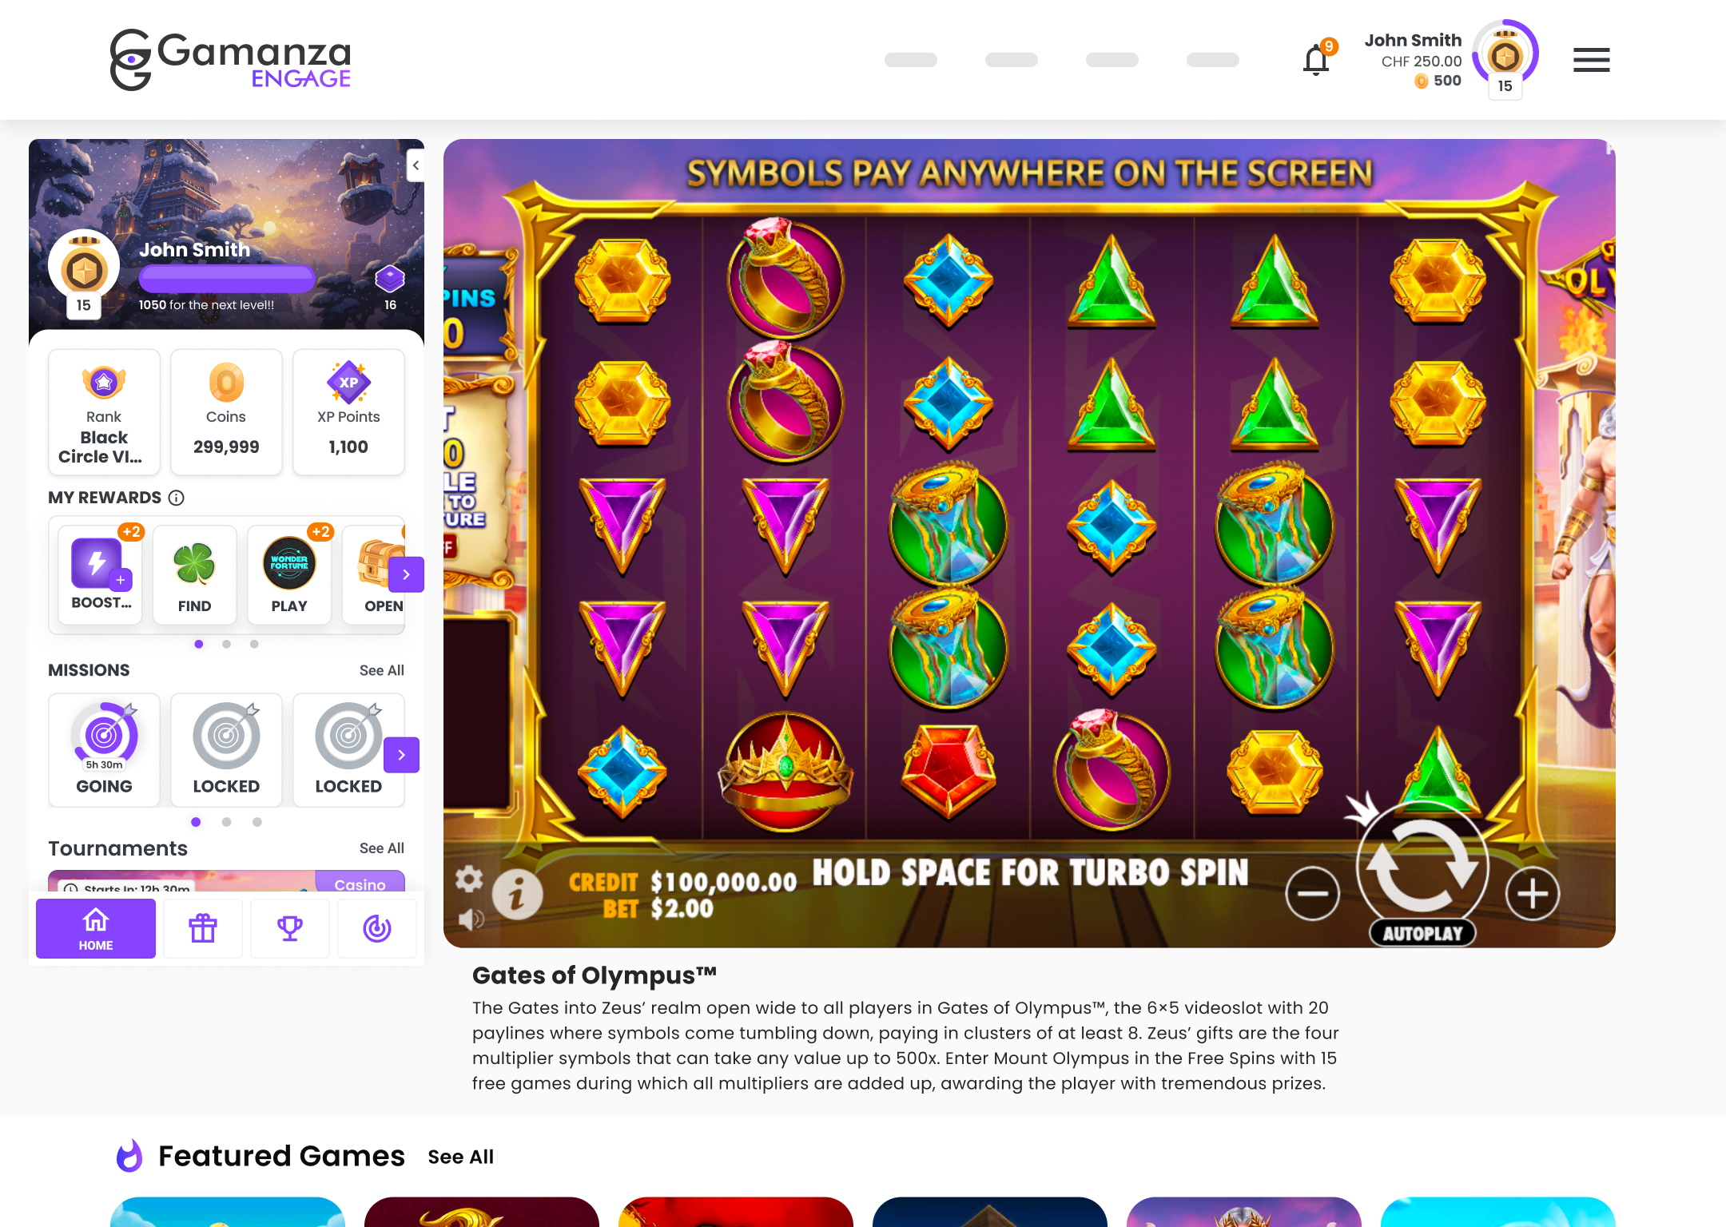This screenshot has height=1227, width=1726.
Task: Spin the slot reels
Action: coord(1422,865)
